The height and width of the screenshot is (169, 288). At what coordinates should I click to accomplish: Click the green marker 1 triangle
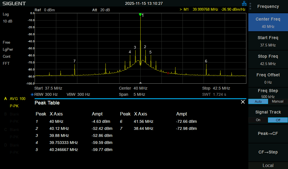click(x=140, y=15)
